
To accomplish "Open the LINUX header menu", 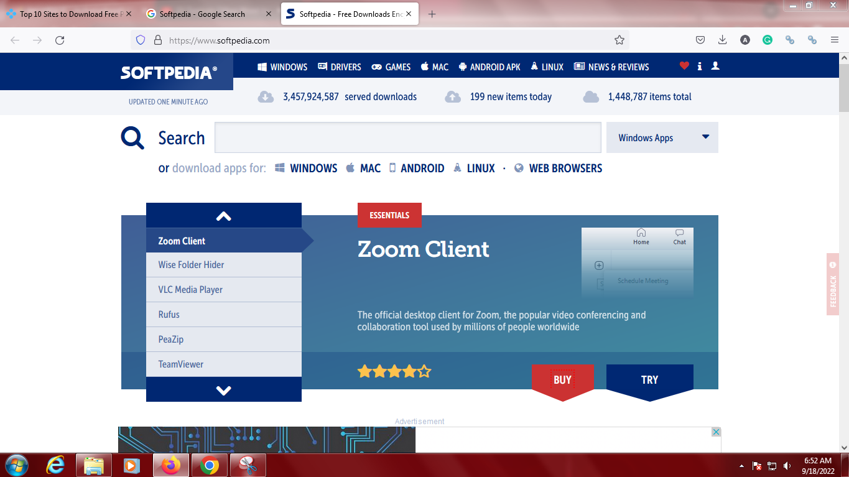I will point(547,67).
